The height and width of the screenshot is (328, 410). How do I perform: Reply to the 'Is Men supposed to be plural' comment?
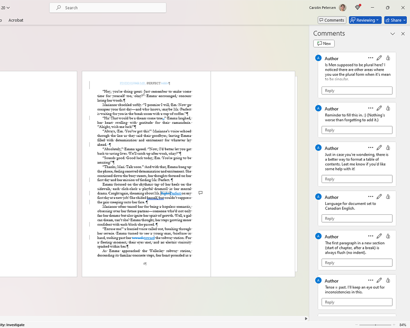tap(357, 91)
